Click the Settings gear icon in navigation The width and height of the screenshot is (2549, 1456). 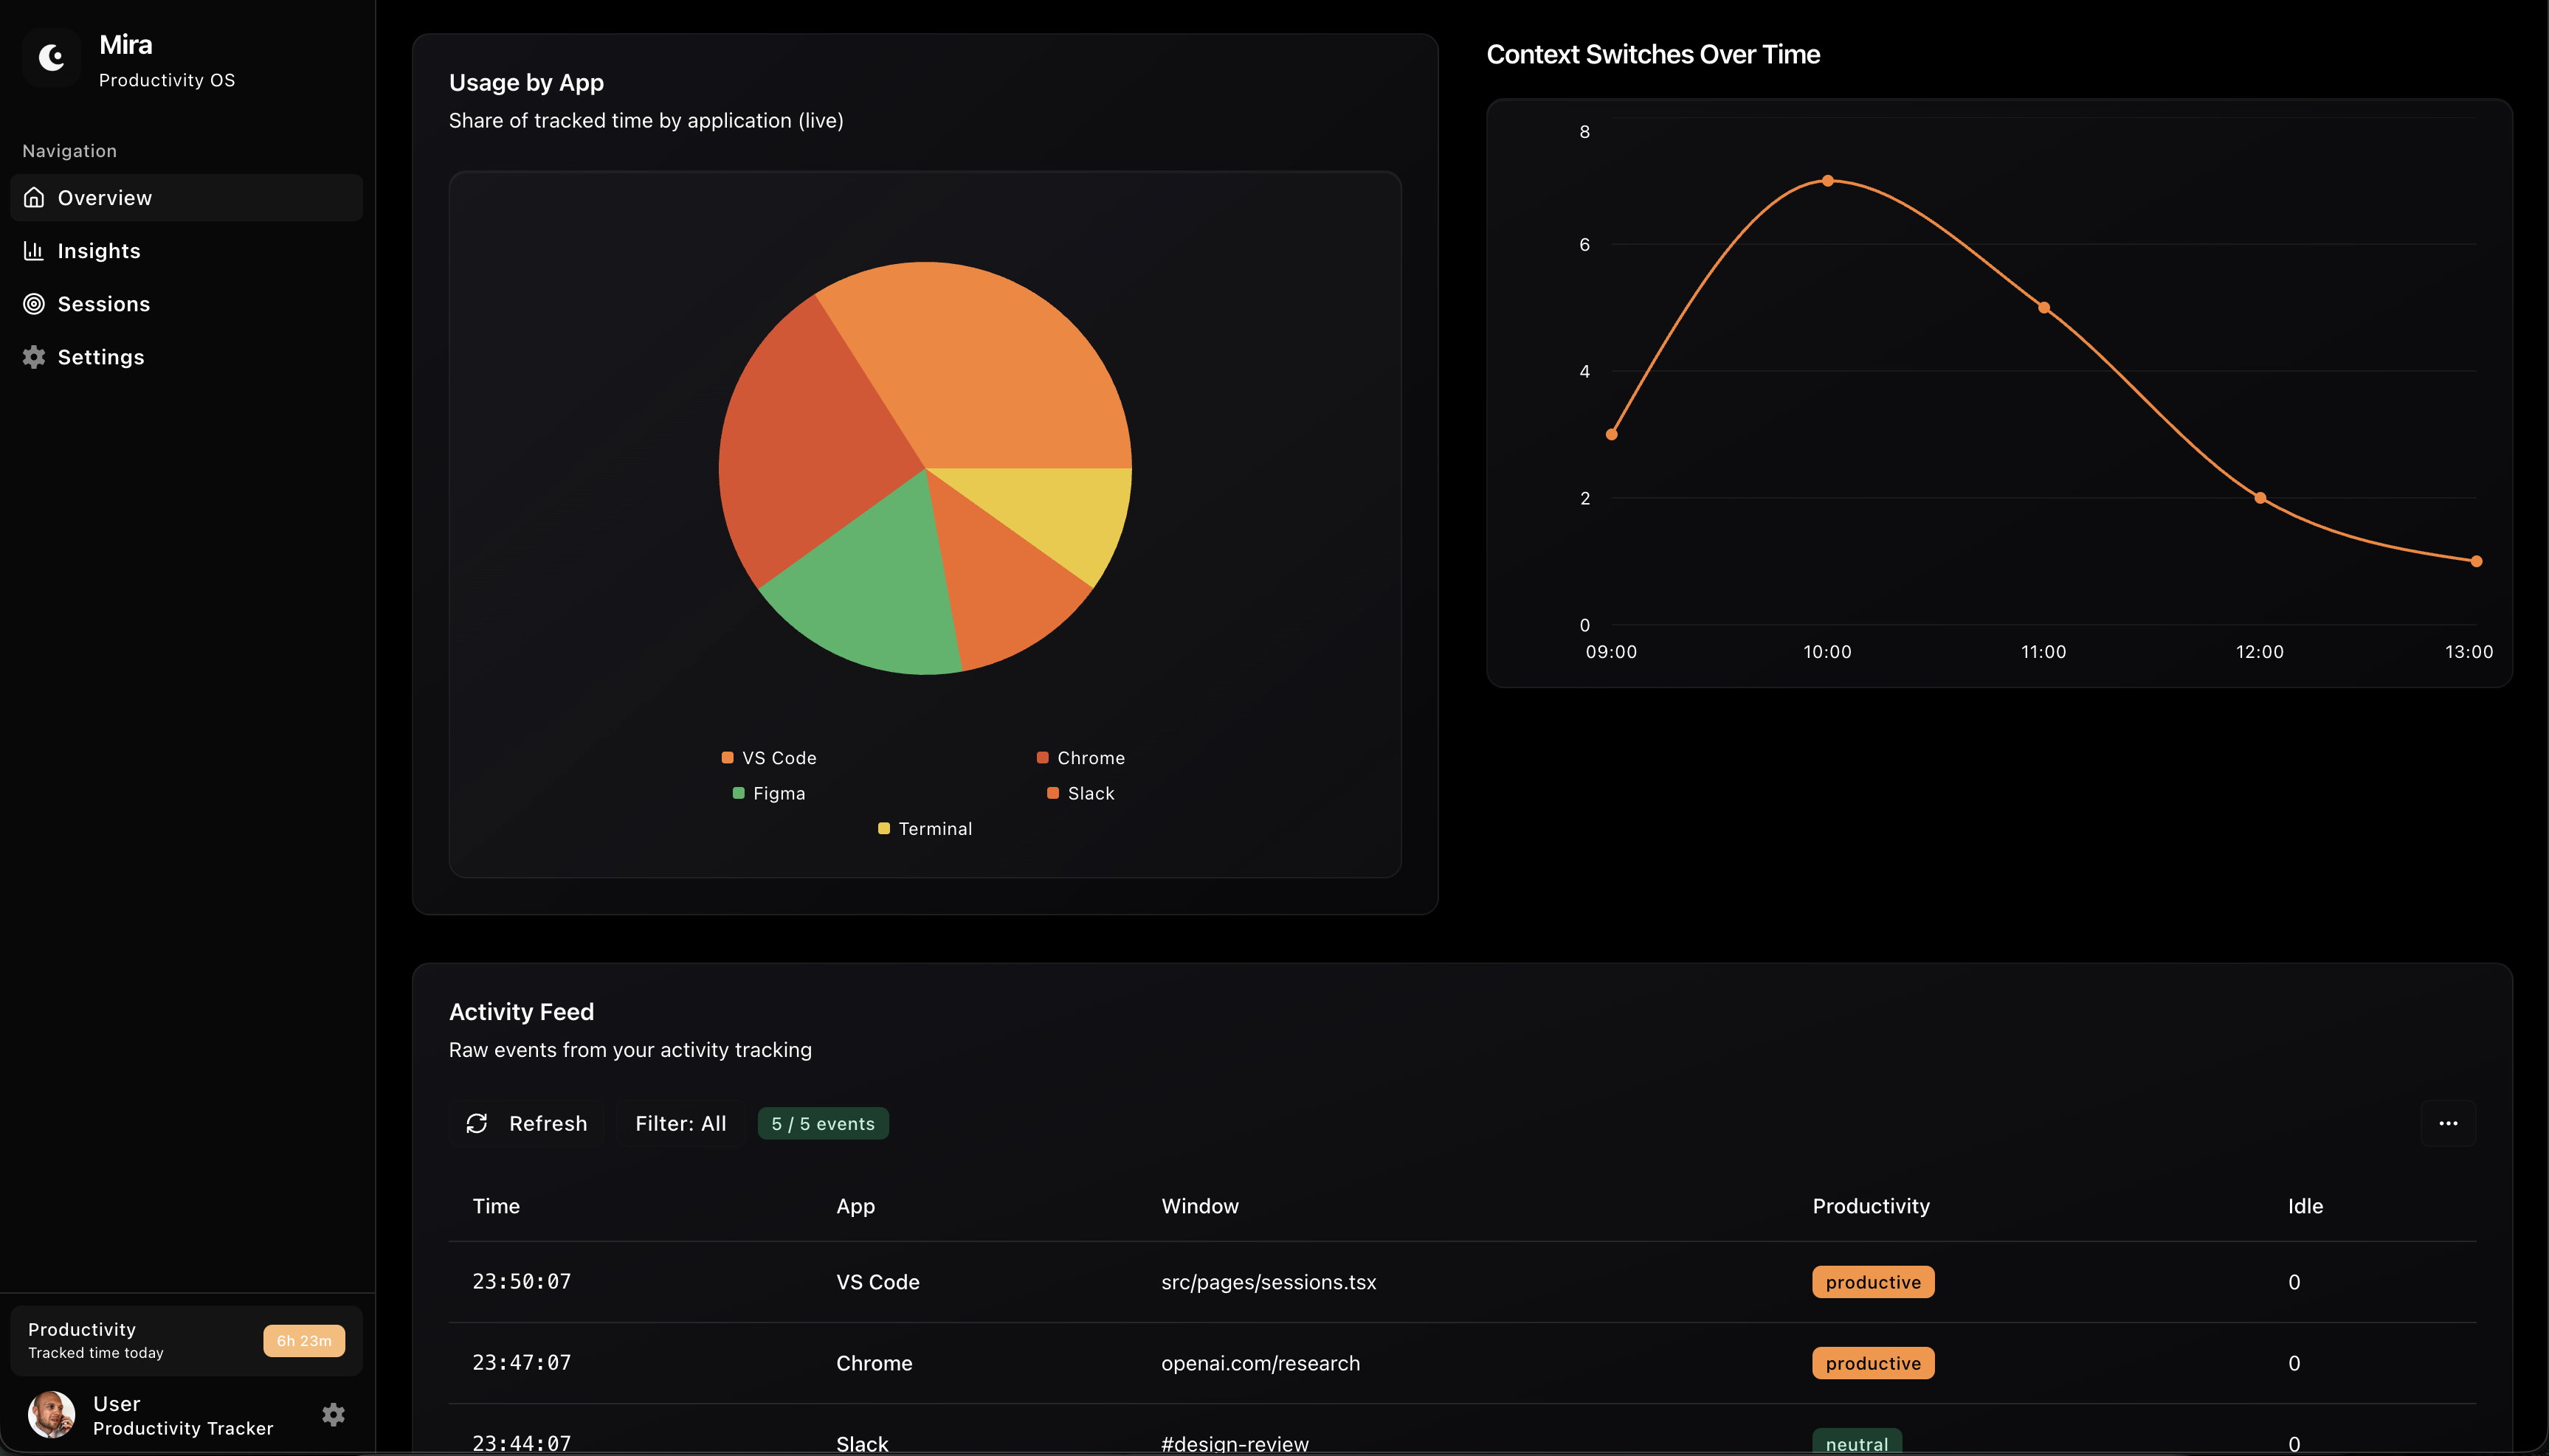(34, 356)
